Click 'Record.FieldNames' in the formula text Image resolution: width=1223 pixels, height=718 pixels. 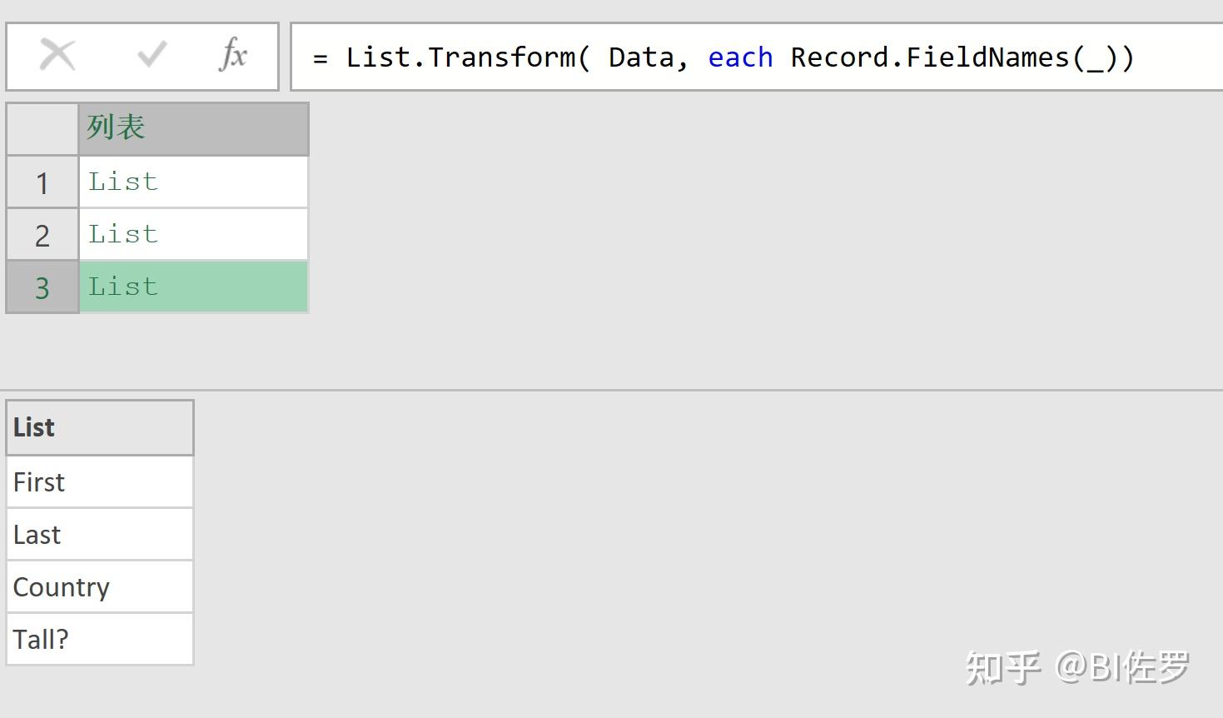click(932, 57)
